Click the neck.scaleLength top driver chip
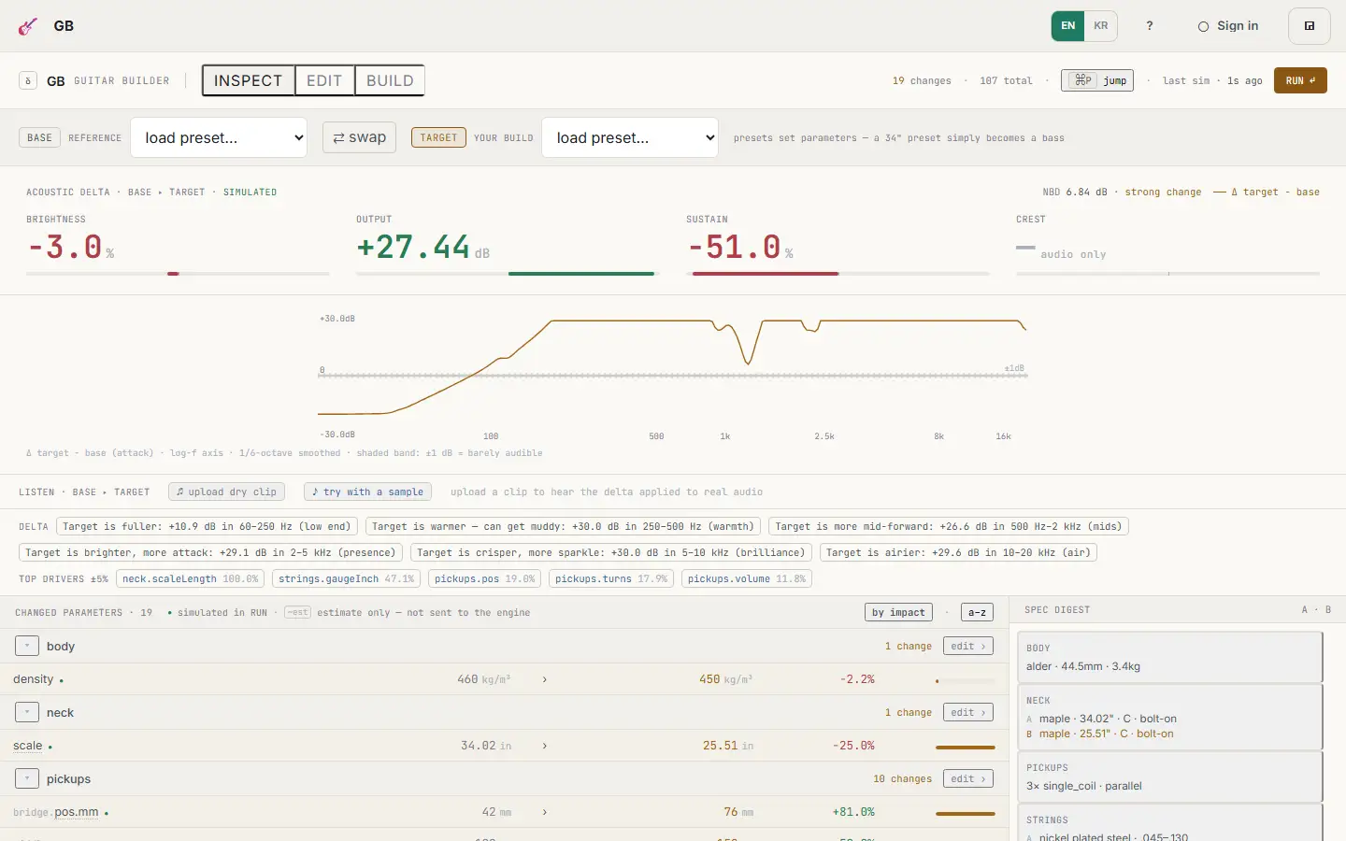The width and height of the screenshot is (1346, 841). (x=190, y=579)
